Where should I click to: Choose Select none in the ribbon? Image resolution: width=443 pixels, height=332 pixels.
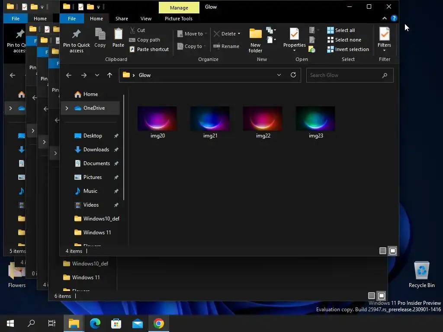click(x=344, y=40)
